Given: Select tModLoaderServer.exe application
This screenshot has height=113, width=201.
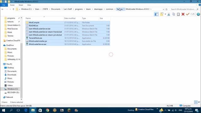Looking at the screenshot, I should tap(68, 44).
